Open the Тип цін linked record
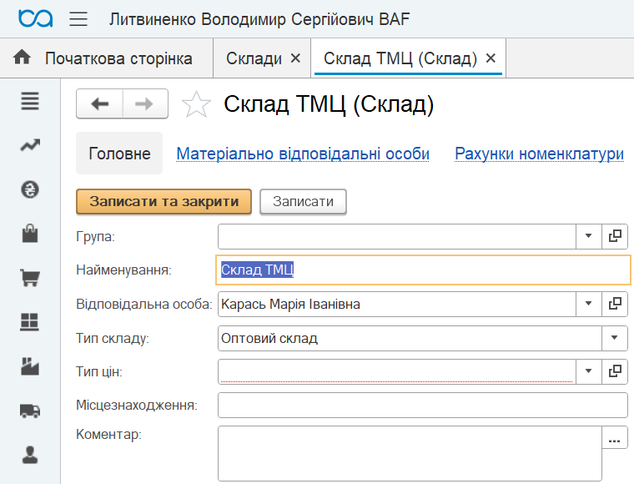Viewport: 634px width, 484px height. click(x=615, y=371)
